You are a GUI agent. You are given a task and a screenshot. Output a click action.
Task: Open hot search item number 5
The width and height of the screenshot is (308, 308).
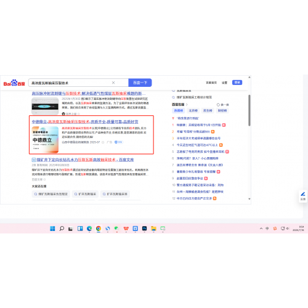(x=200, y=152)
